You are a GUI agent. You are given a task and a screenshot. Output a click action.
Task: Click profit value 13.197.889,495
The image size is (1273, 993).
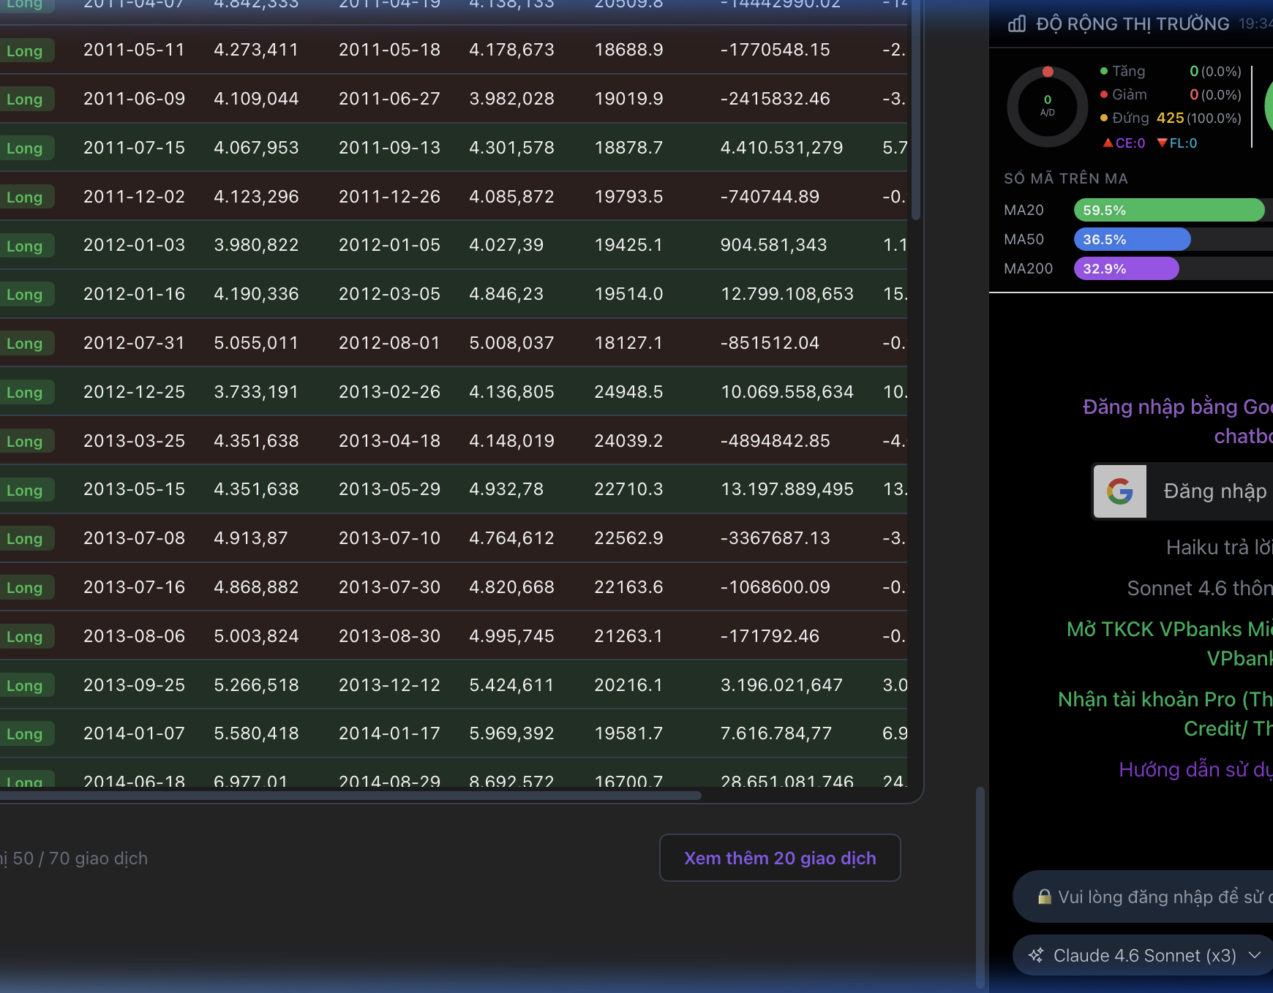(x=787, y=488)
